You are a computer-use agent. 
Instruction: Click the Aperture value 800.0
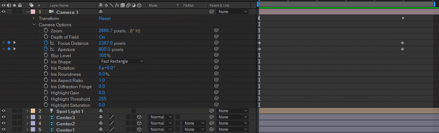click(105, 49)
